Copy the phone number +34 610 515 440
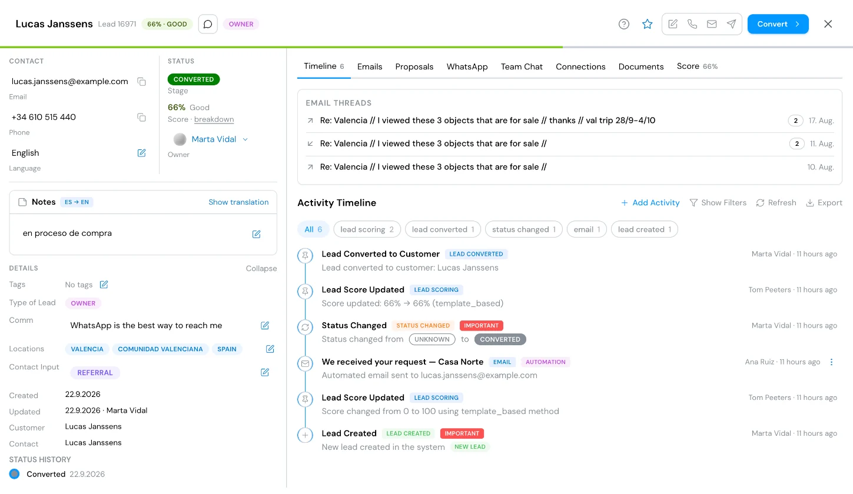Screen dimensions: 853x494 [141, 118]
